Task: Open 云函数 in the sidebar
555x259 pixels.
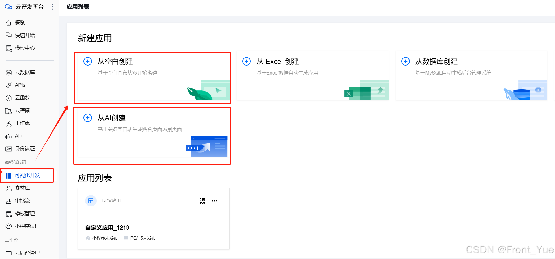Action: pyautogui.click(x=22, y=98)
